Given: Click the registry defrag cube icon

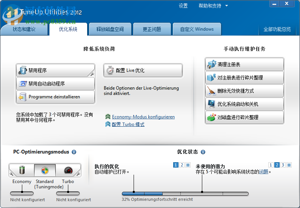Looking at the screenshot, I should (x=211, y=78).
